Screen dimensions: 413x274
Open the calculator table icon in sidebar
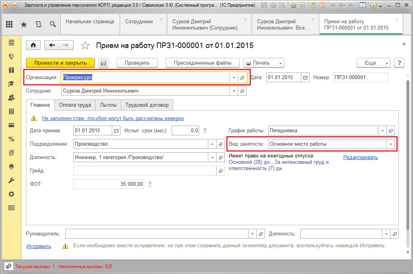tap(11, 111)
